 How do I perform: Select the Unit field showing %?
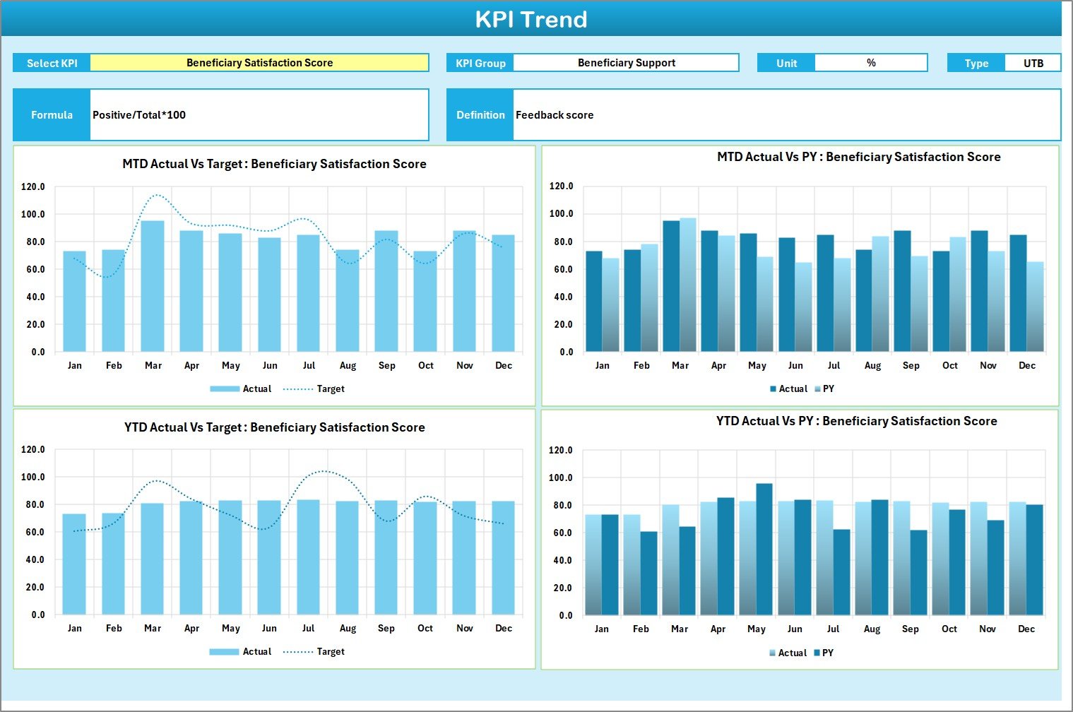pyautogui.click(x=872, y=62)
